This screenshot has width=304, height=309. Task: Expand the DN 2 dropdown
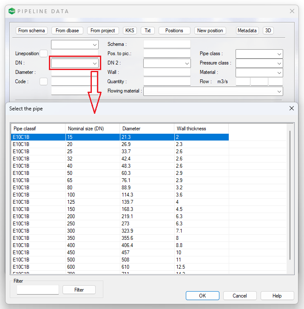pyautogui.click(x=187, y=63)
